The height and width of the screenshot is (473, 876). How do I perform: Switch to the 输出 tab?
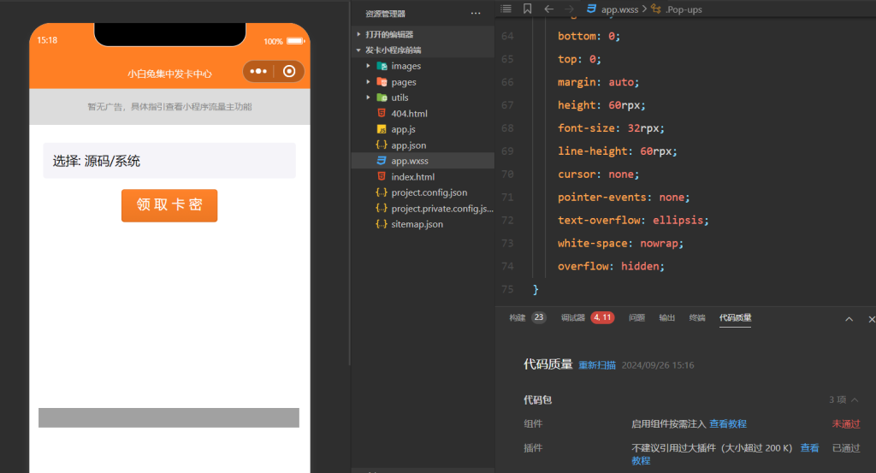click(x=667, y=317)
